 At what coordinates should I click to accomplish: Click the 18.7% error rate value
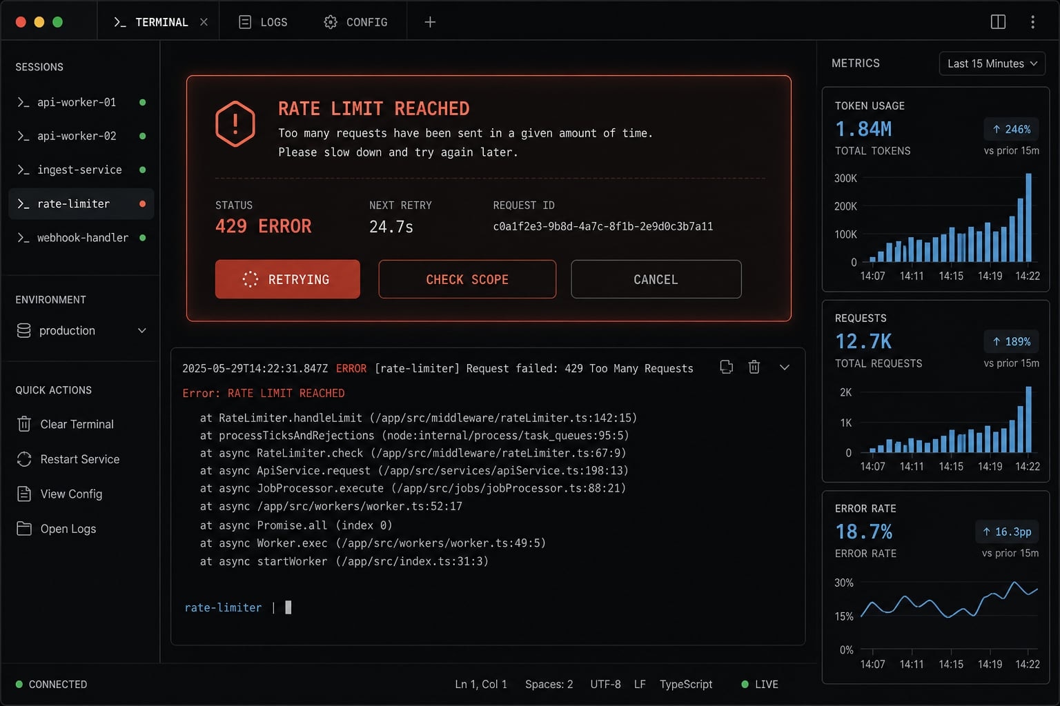point(863,532)
